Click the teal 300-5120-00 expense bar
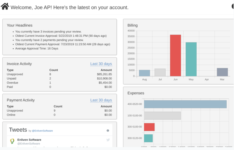Screen dimensions: 234x150 coord(148,138)
